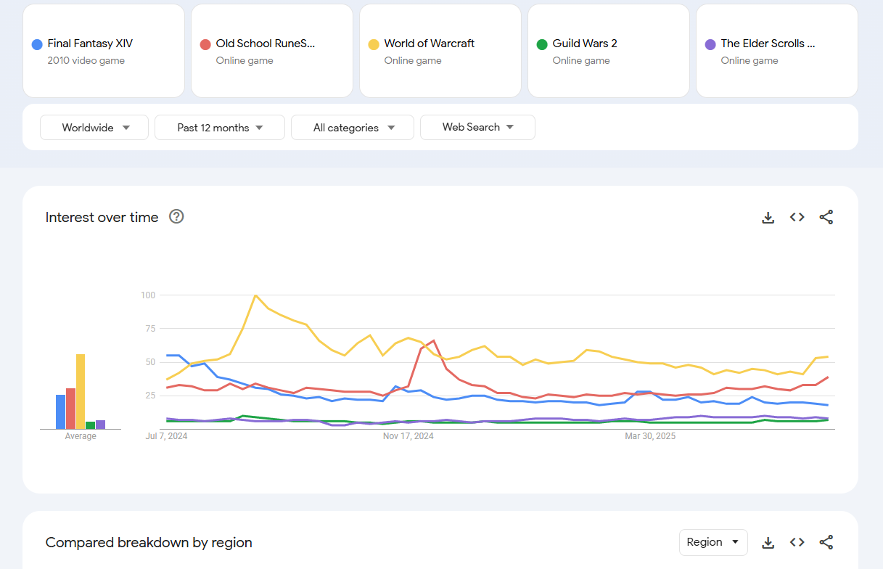Click the red average bar
The image size is (883, 569).
pos(71,409)
